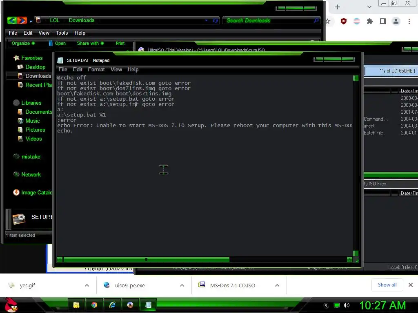
Task: Click the Chrome new tab plus button
Action: [338, 7]
